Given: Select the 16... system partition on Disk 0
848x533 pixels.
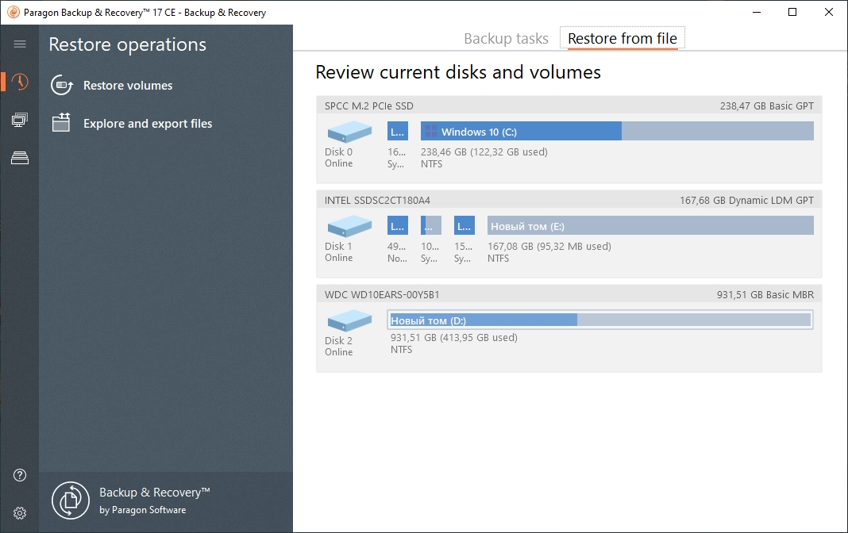Looking at the screenshot, I should [398, 131].
